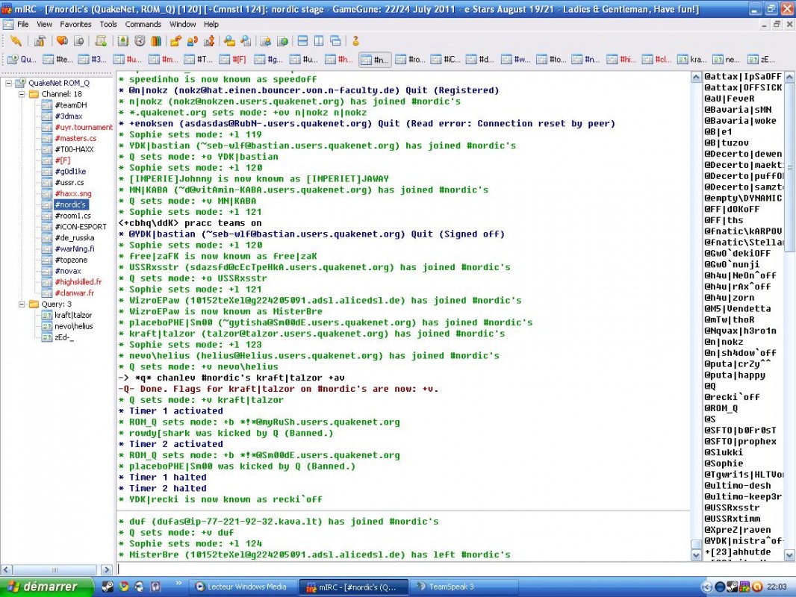796x597 pixels.
Task: Click the Tile Horizontal windows icon
Action: 302,41
